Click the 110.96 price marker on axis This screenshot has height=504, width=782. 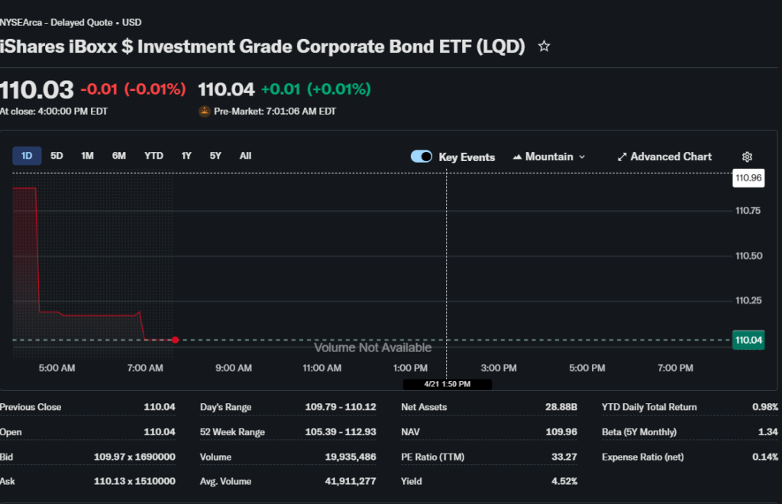[x=748, y=178]
